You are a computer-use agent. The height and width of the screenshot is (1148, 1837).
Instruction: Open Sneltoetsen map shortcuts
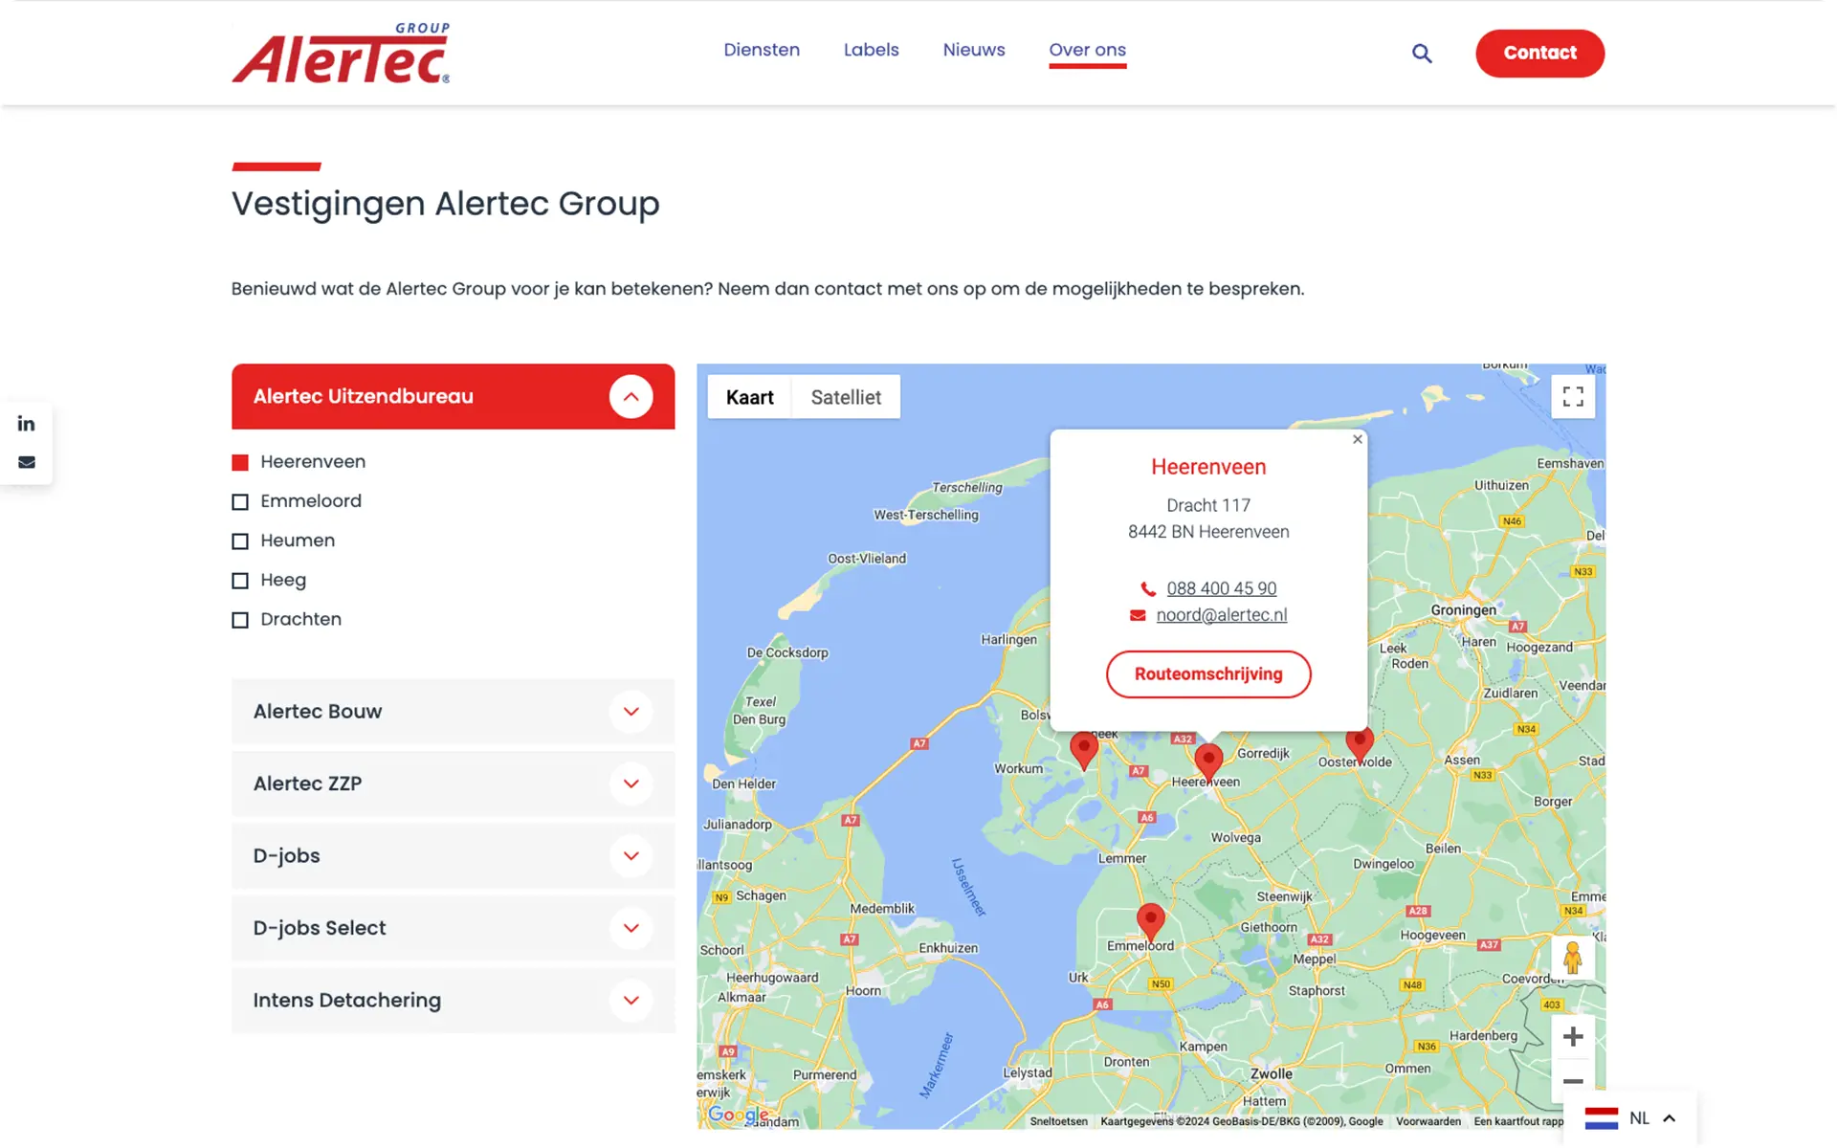(x=1058, y=1121)
